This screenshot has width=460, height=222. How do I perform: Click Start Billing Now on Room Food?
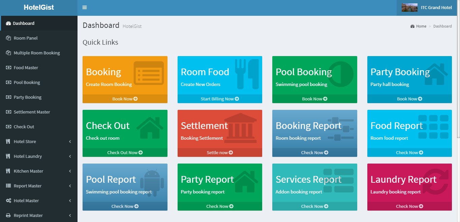(220, 99)
